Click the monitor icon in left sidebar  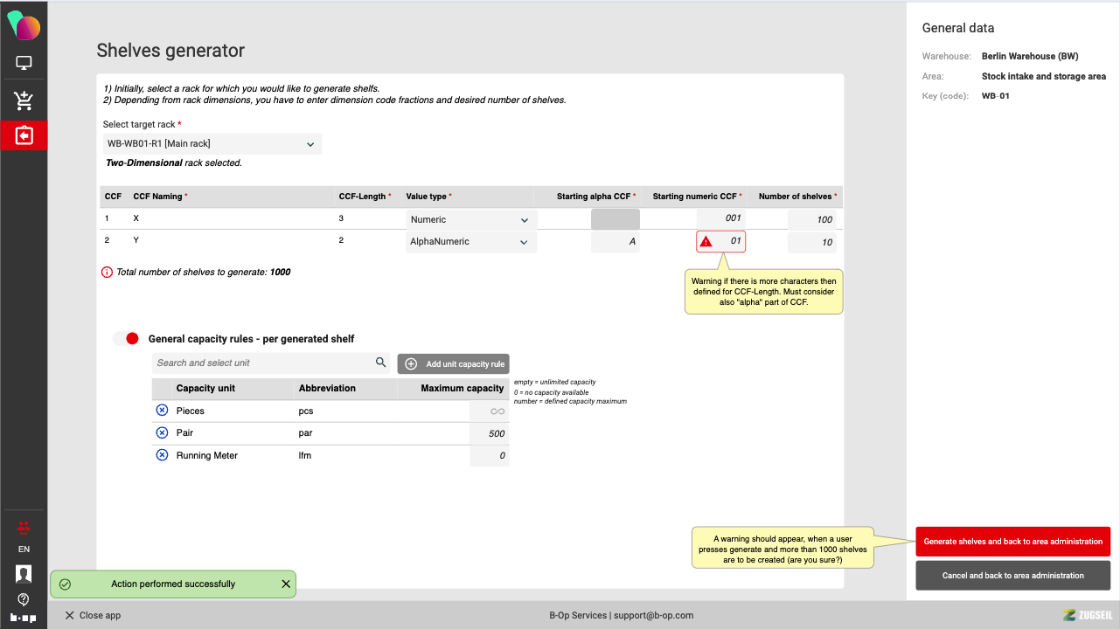point(24,63)
